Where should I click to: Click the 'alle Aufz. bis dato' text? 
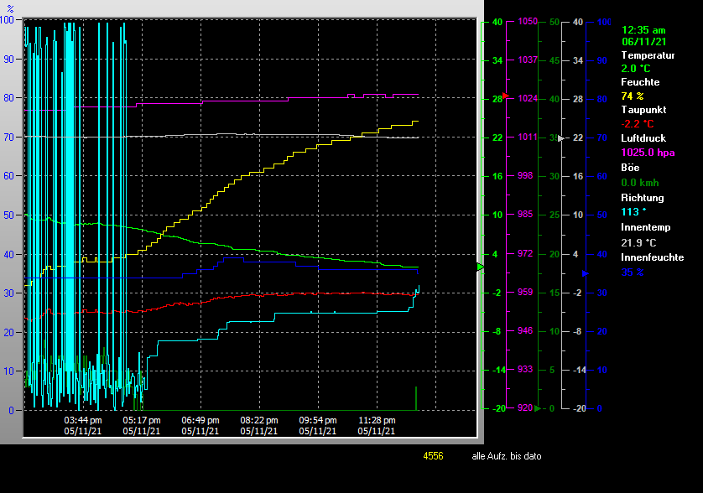(506, 456)
